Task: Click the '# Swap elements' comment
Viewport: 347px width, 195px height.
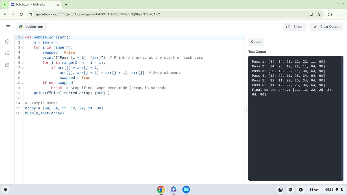Action: coord(165,73)
